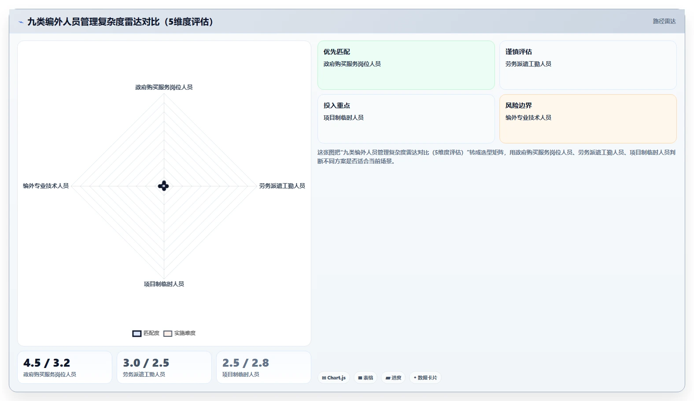Click the 3.0 / 2.5 metric card
This screenshot has height=401, width=694.
(164, 367)
